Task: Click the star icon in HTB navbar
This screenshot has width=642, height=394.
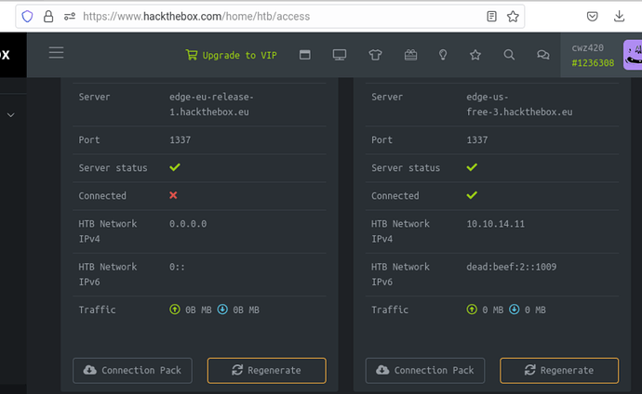Action: pos(475,55)
